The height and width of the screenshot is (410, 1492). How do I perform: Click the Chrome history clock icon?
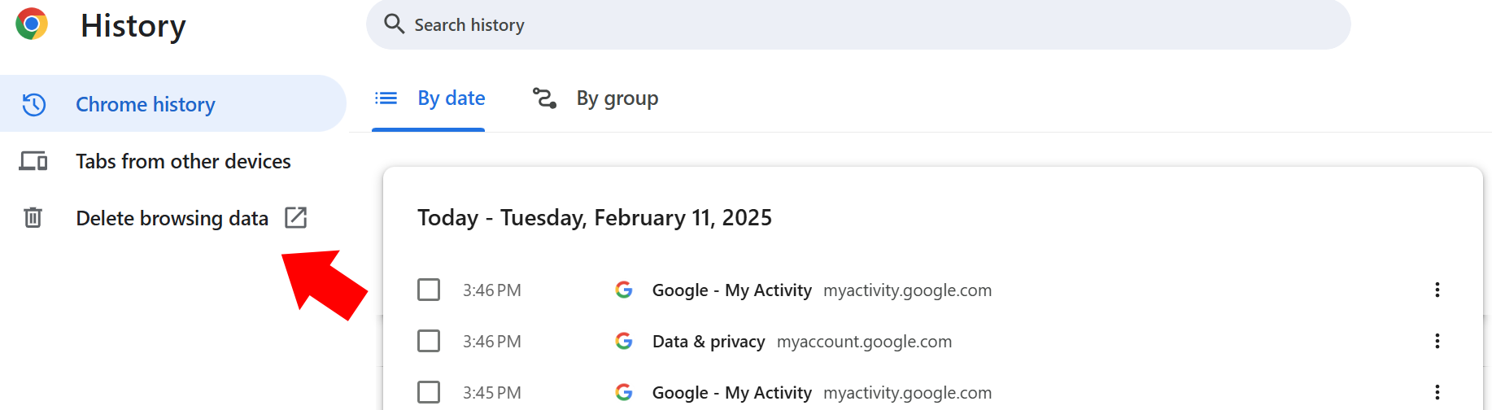[34, 104]
